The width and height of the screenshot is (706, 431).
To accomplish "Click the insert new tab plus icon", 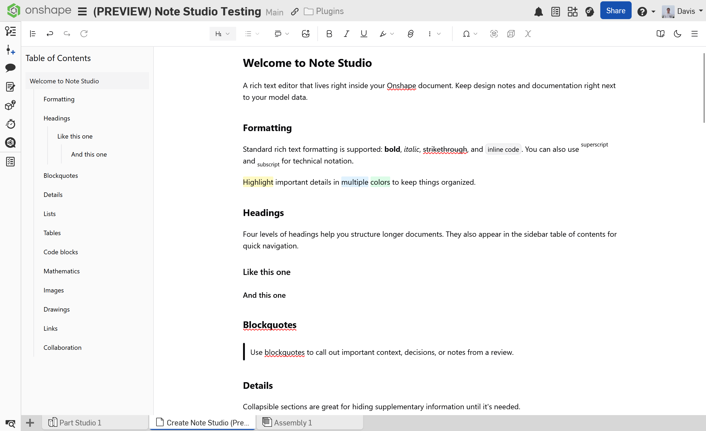I will coord(30,423).
